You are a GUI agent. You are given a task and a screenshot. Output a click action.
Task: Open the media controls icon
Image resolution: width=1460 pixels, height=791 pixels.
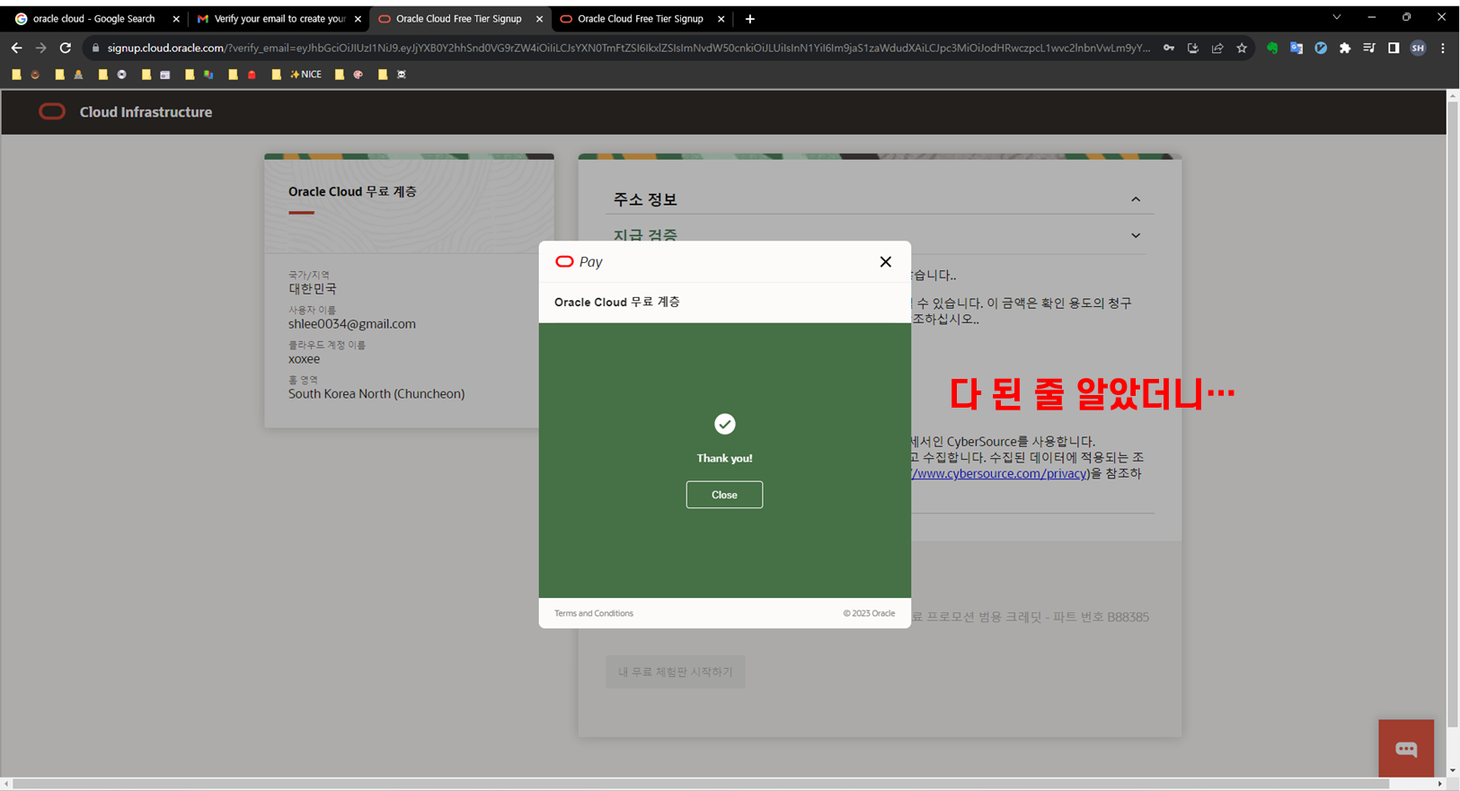click(x=1369, y=48)
